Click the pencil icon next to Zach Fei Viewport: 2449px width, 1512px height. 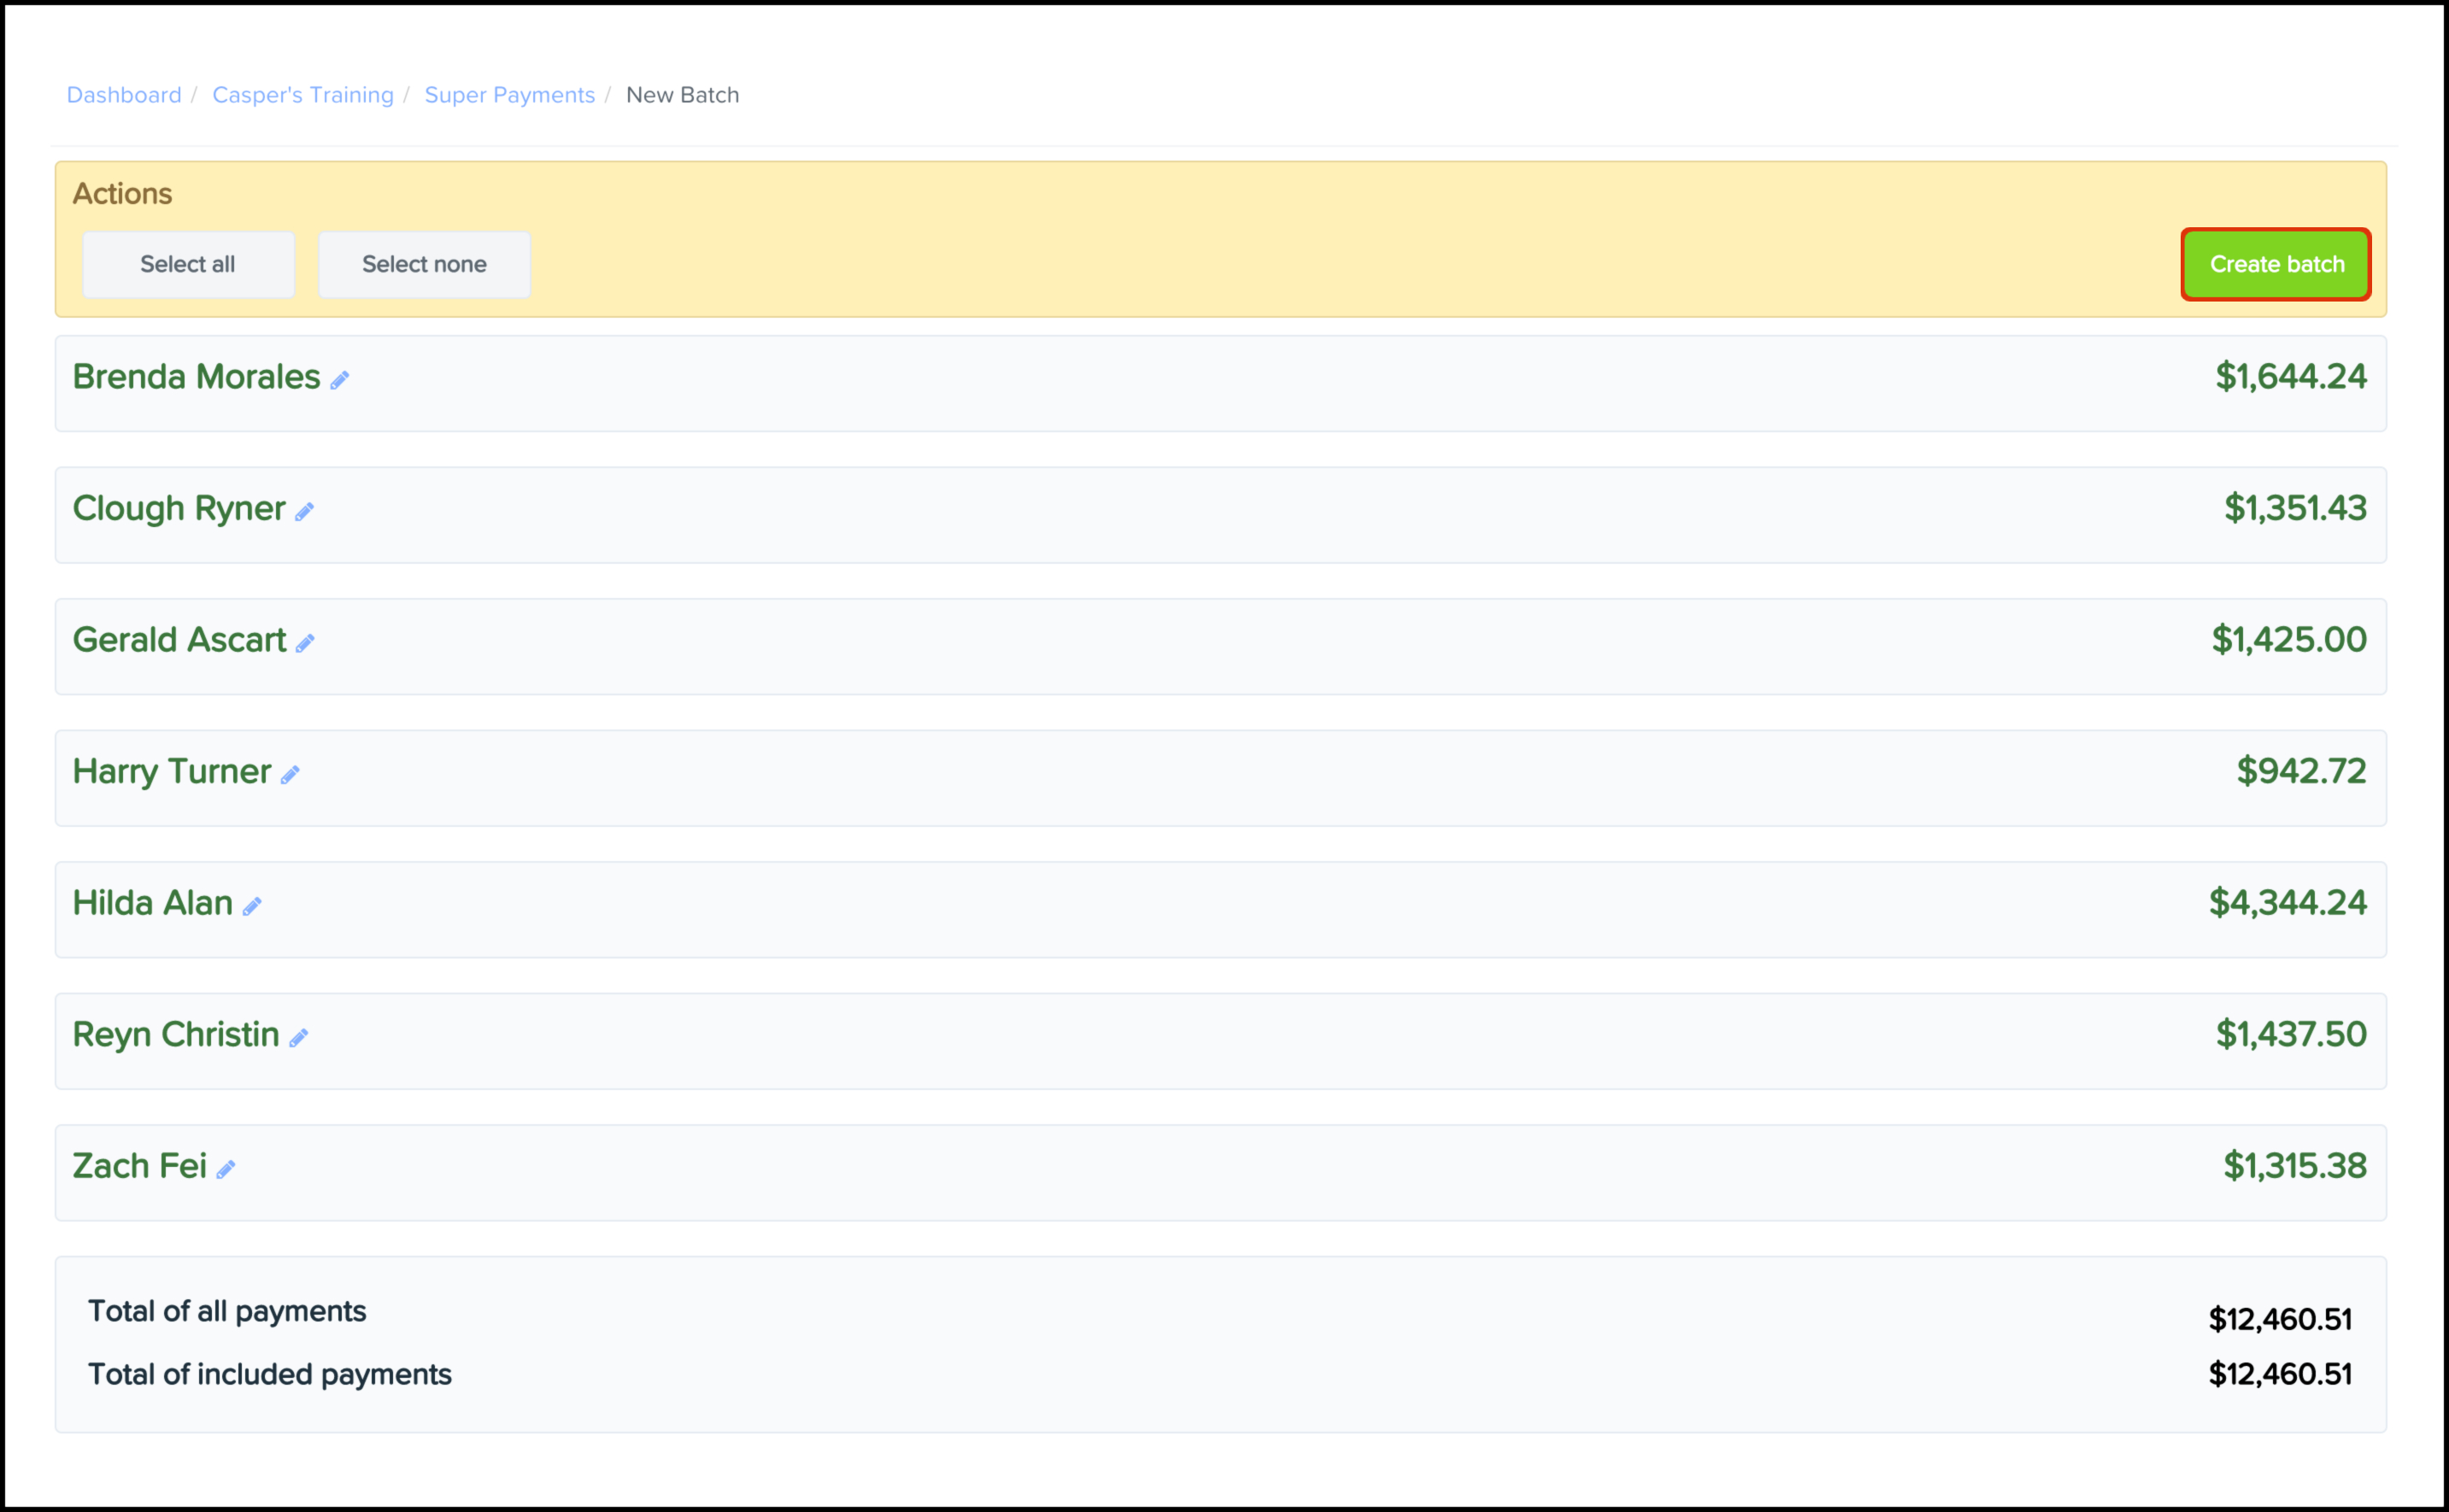(x=226, y=1169)
